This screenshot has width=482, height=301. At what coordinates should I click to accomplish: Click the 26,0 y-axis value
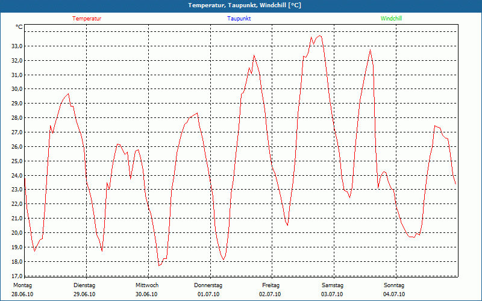coord(17,147)
